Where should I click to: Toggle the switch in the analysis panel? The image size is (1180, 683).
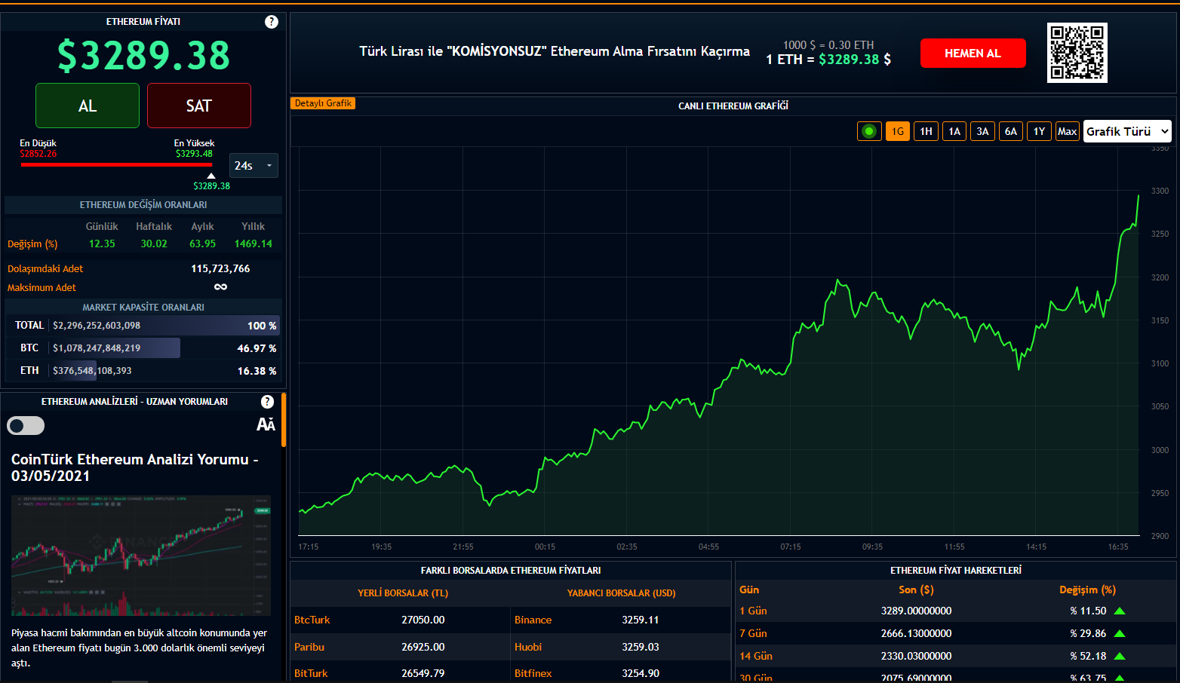26,426
